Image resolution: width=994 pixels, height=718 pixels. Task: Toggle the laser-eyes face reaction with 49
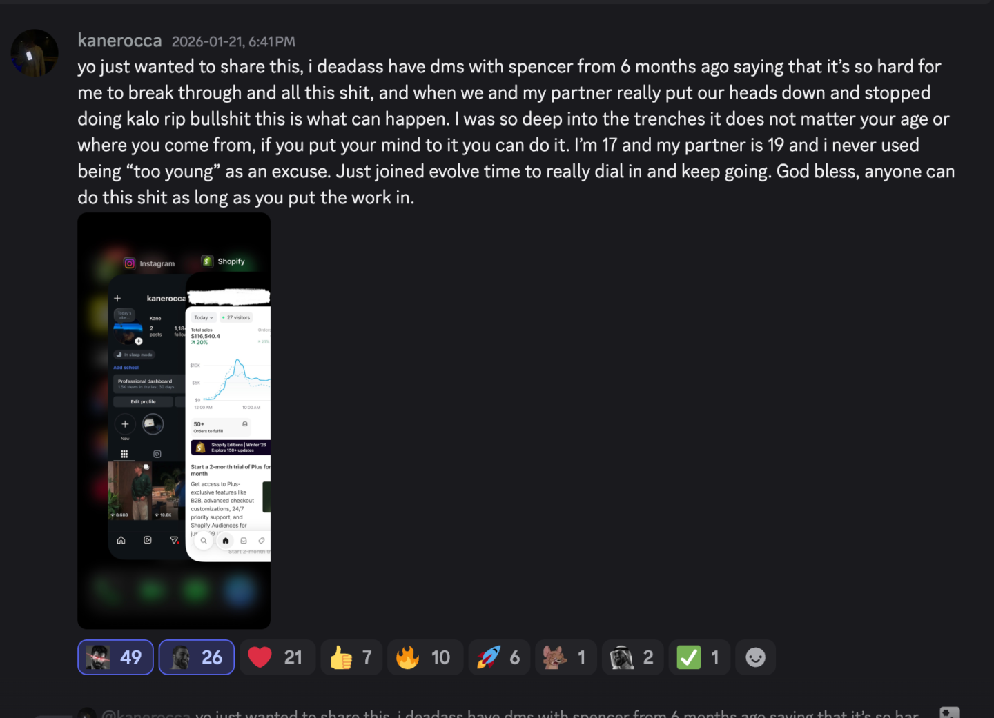[116, 657]
